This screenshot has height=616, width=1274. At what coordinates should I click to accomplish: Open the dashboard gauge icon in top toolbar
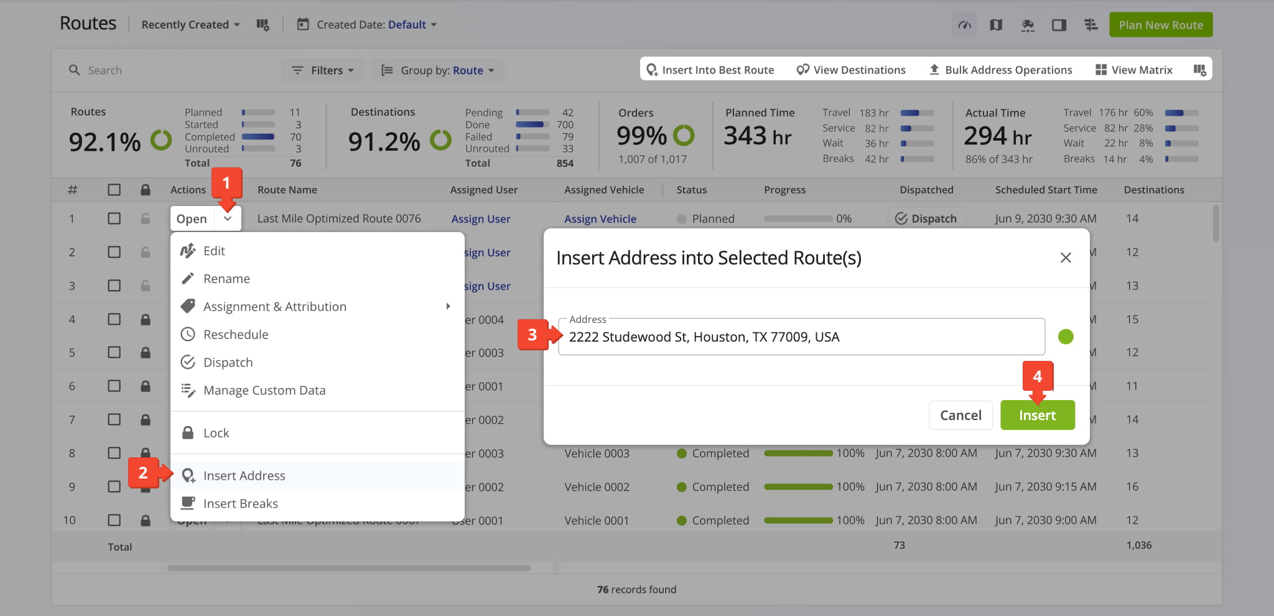964,25
